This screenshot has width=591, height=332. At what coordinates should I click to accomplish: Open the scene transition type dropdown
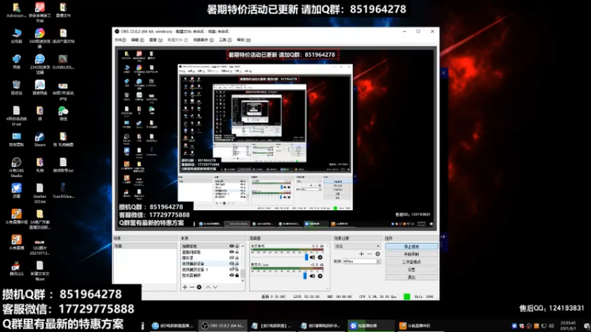coord(357,246)
